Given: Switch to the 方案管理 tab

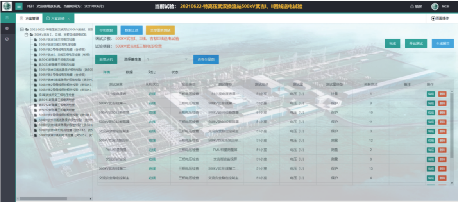Looking at the screenshot, I should [30, 18].
